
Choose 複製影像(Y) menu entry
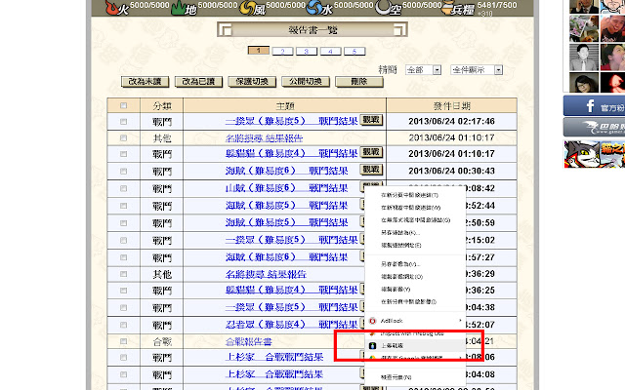coord(415,289)
